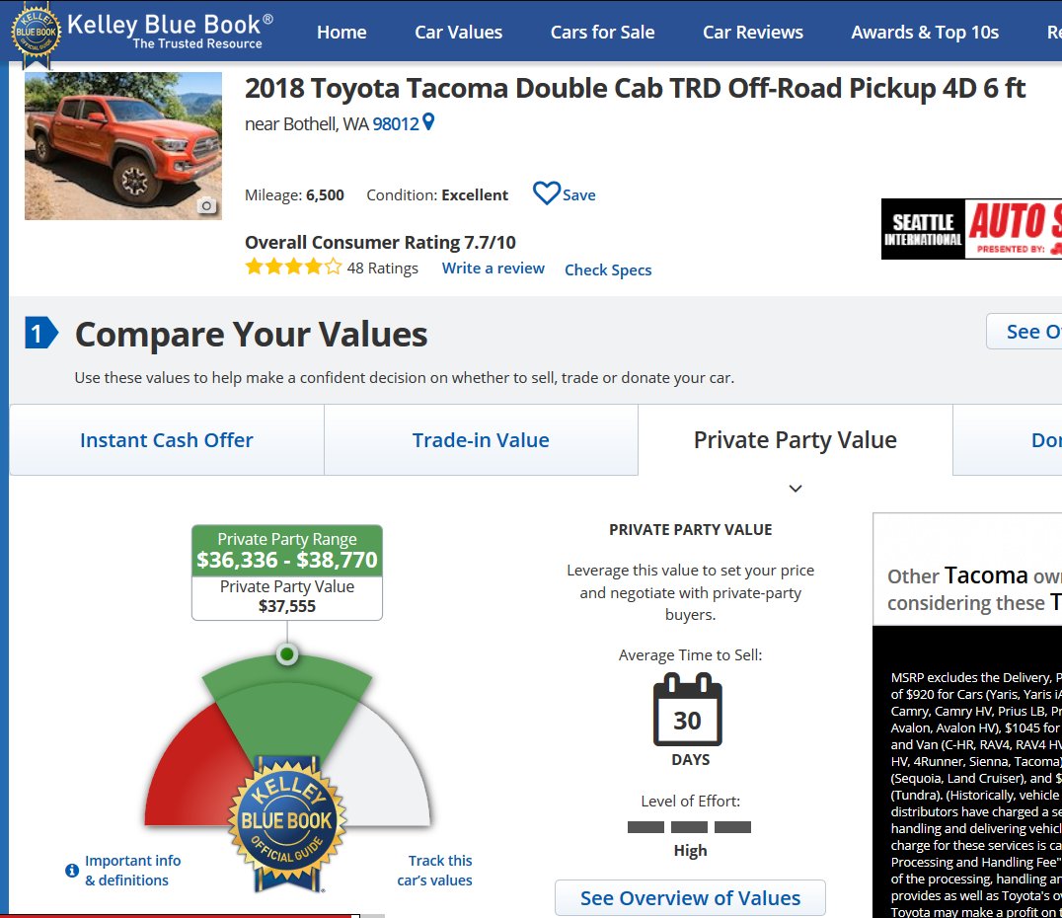The width and height of the screenshot is (1062, 918).
Task: Click the 2018 Toyota Tacoma vehicle title
Action: pos(635,88)
